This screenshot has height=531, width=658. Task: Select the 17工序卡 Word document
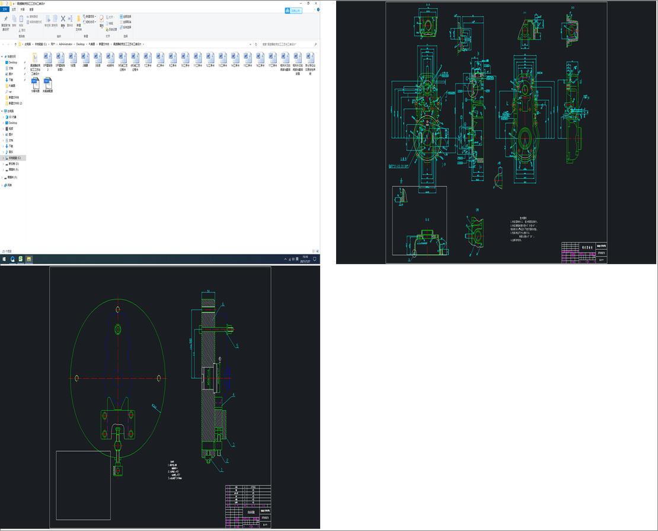click(273, 60)
